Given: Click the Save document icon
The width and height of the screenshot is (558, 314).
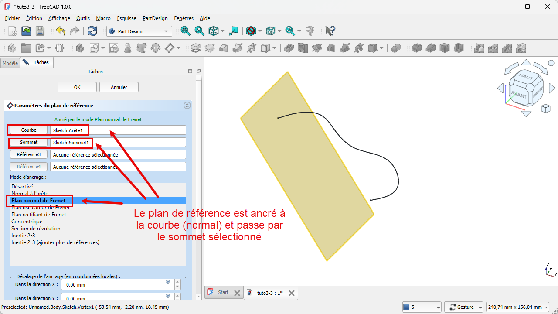Looking at the screenshot, I should 40,31.
